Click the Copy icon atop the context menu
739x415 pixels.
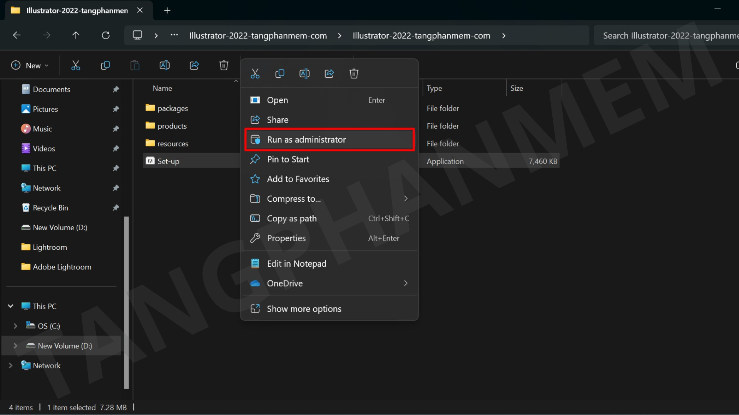[x=280, y=73]
